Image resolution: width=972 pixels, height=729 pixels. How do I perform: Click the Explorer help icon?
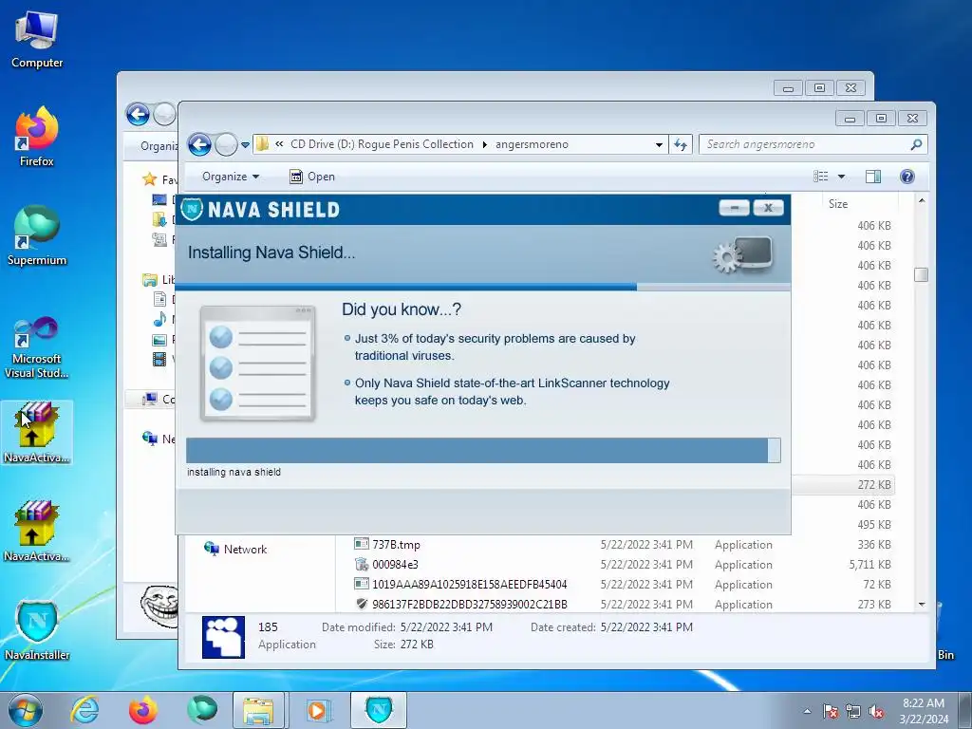pyautogui.click(x=907, y=177)
